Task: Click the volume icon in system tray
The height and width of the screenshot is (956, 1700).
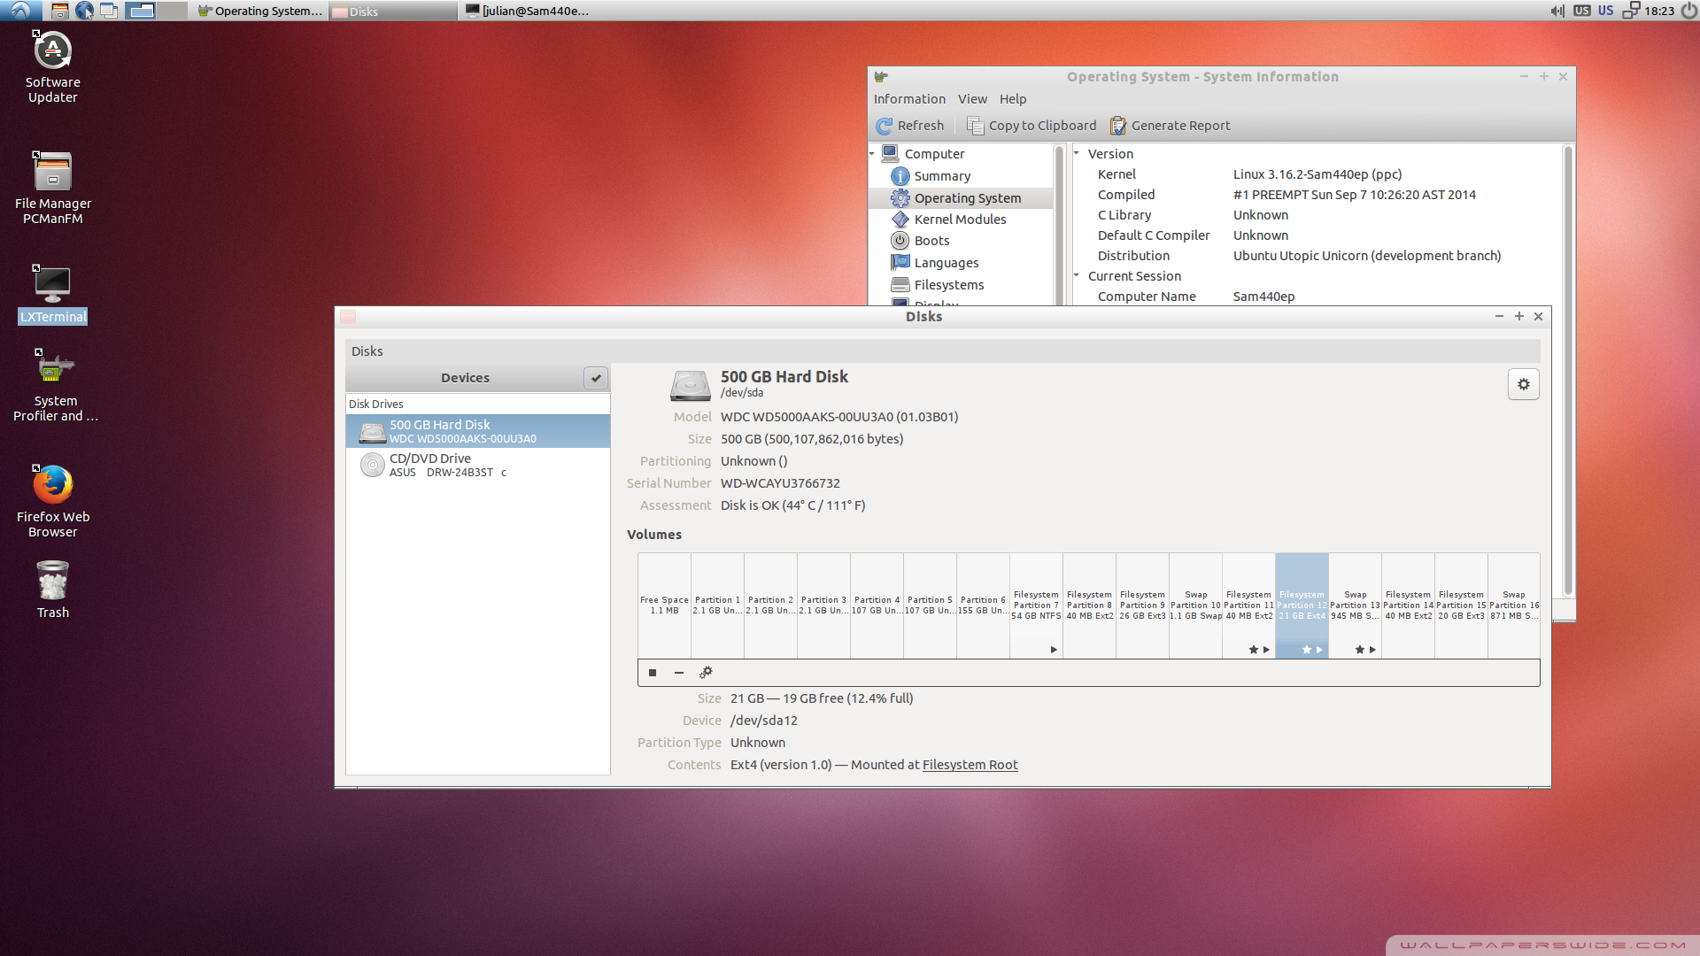Action: tap(1557, 11)
